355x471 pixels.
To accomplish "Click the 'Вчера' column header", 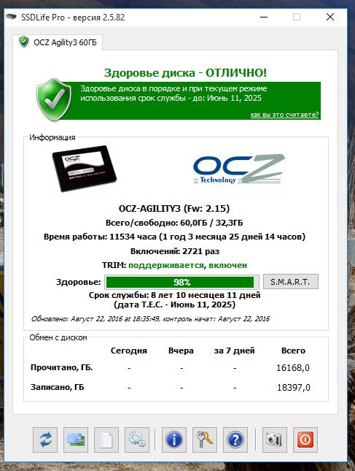I will pyautogui.click(x=181, y=351).
